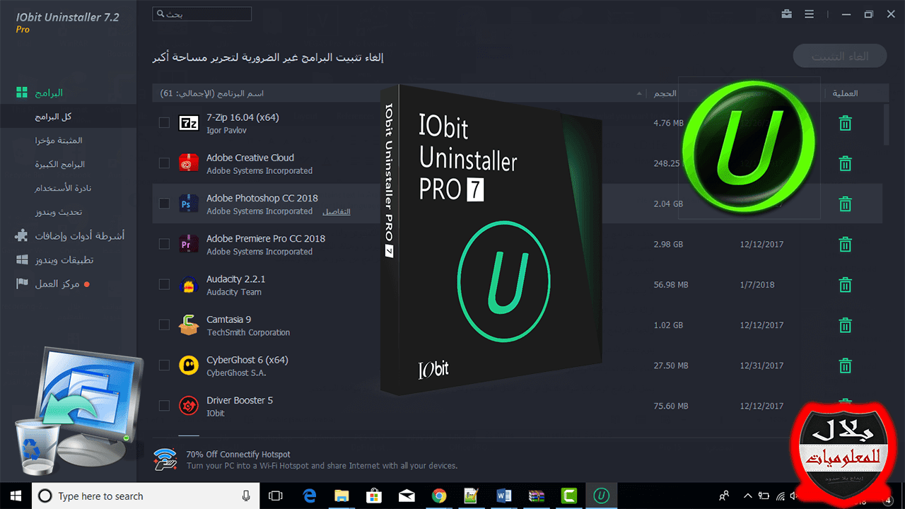Image resolution: width=905 pixels, height=509 pixels.
Task: Click the program list vertical scrollbar
Action: 887,124
